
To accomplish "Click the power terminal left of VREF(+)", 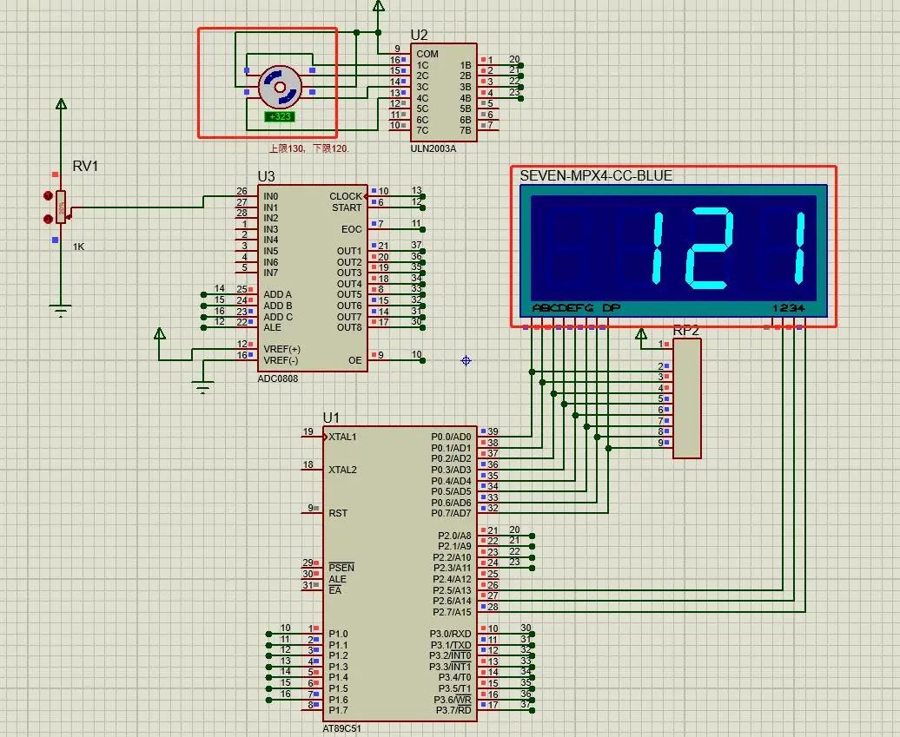I will pos(160,334).
